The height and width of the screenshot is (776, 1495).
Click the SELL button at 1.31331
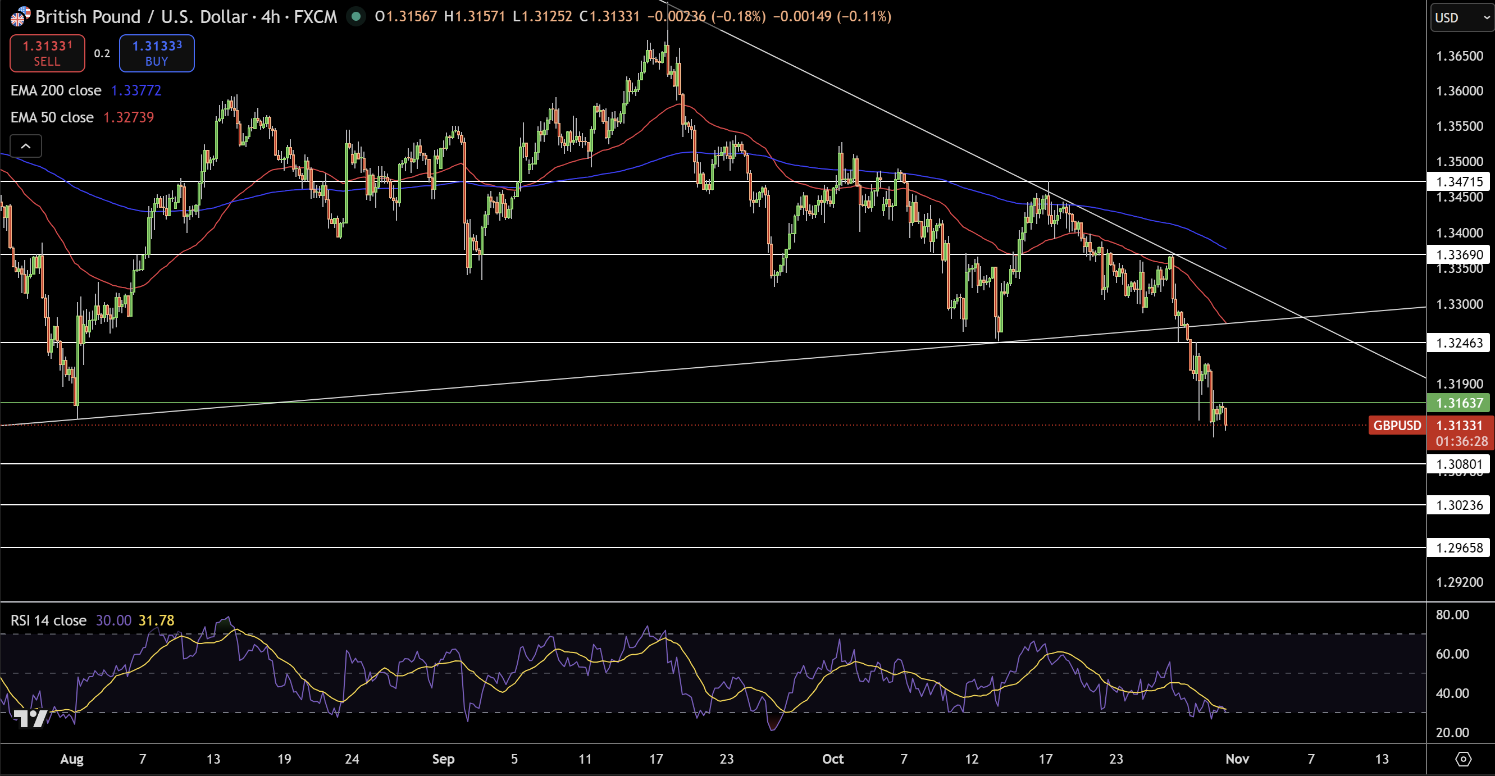pos(47,53)
